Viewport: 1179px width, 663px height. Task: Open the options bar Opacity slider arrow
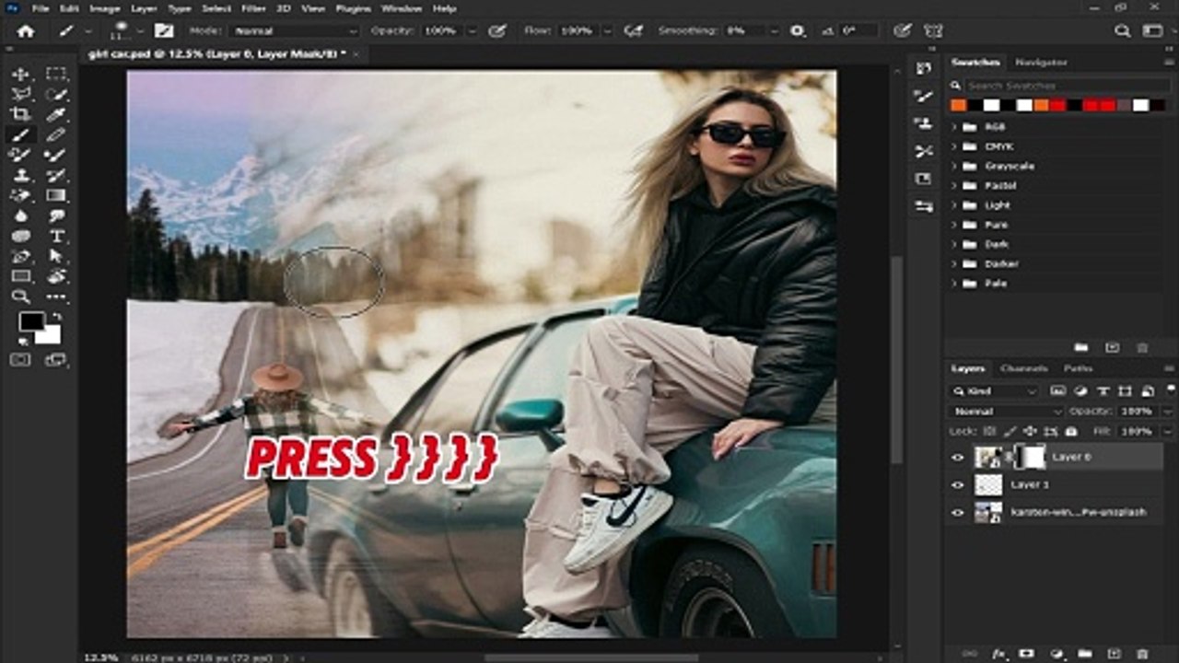pyautogui.click(x=473, y=30)
